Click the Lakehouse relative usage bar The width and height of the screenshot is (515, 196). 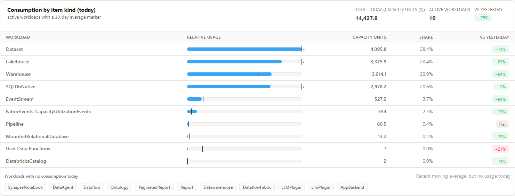(244, 62)
